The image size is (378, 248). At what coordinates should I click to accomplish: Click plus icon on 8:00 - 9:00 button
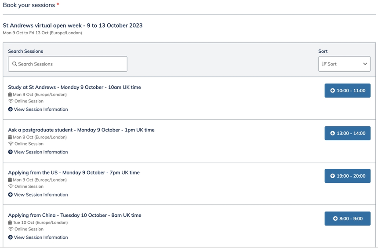point(335,219)
